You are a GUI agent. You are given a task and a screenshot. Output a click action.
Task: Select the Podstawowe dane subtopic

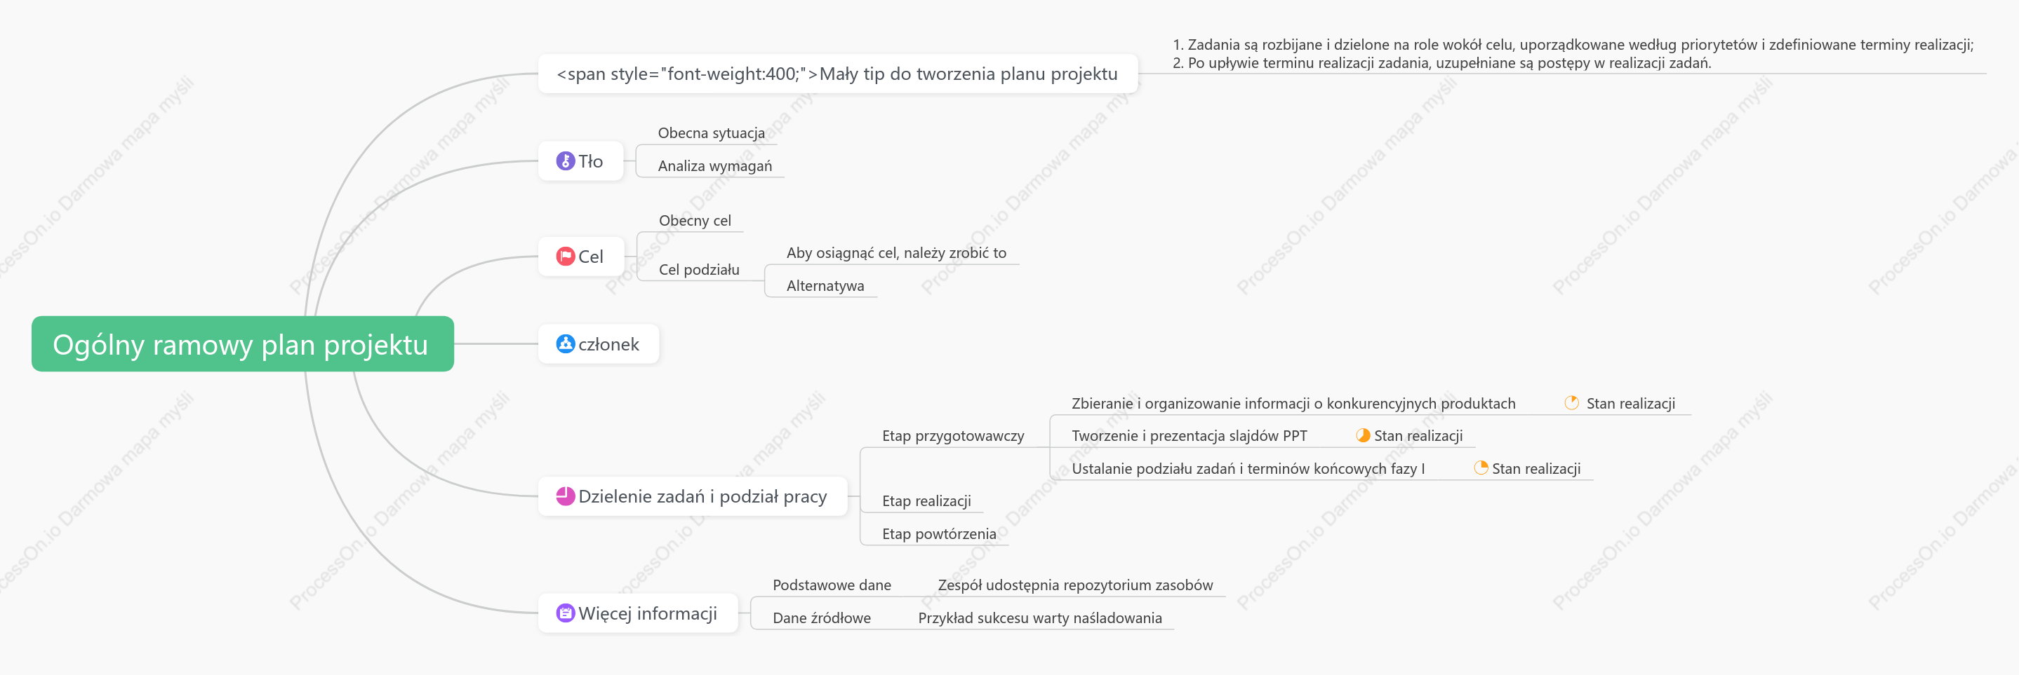(832, 585)
